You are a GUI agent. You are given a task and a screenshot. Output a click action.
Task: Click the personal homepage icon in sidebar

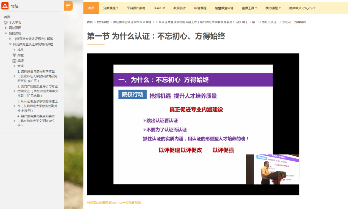[6, 23]
